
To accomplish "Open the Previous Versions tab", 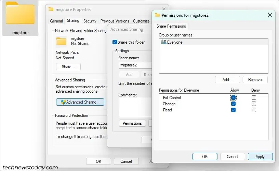I will 115,21.
